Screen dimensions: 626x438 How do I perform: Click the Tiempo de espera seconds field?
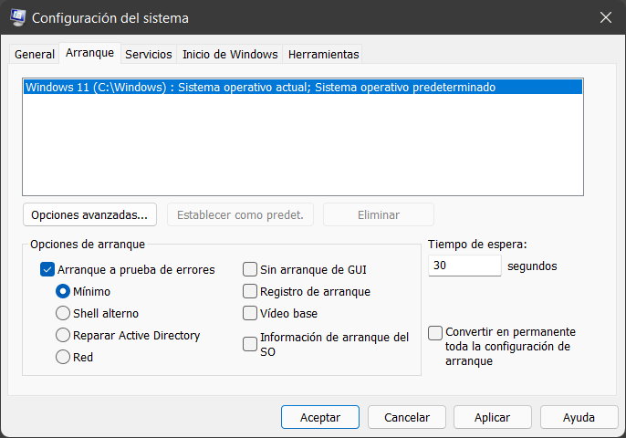[464, 266]
